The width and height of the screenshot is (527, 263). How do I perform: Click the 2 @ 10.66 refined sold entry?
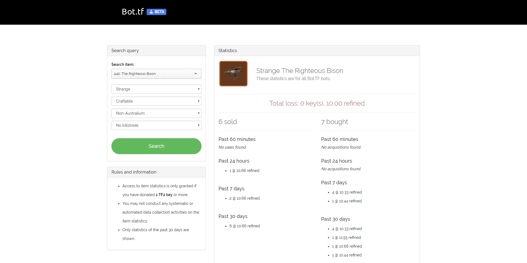(244, 198)
